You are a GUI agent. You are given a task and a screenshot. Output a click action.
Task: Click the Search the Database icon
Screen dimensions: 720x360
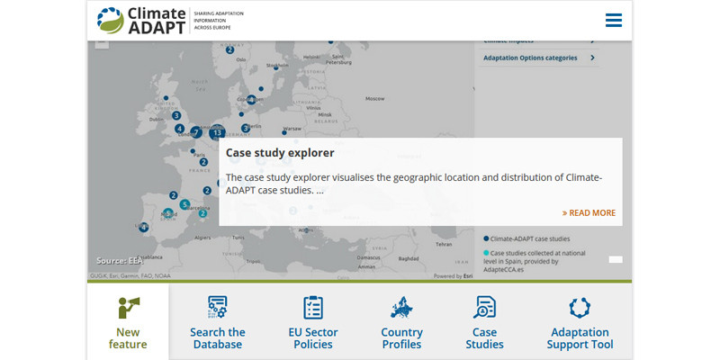pyautogui.click(x=218, y=308)
